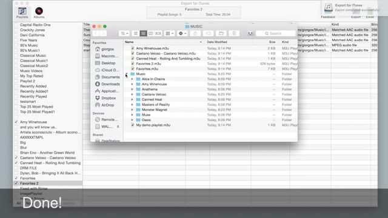
Task: Click the Finder share button
Action: (195, 33)
